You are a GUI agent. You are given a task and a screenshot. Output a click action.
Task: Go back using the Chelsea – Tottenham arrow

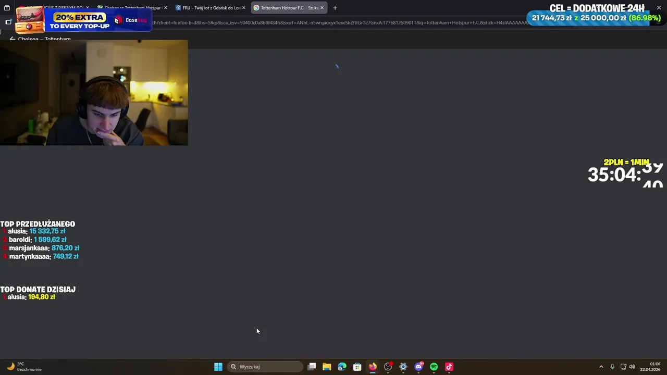12,39
